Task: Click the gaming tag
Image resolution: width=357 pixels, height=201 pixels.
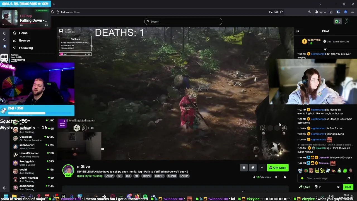Action: (x=146, y=176)
